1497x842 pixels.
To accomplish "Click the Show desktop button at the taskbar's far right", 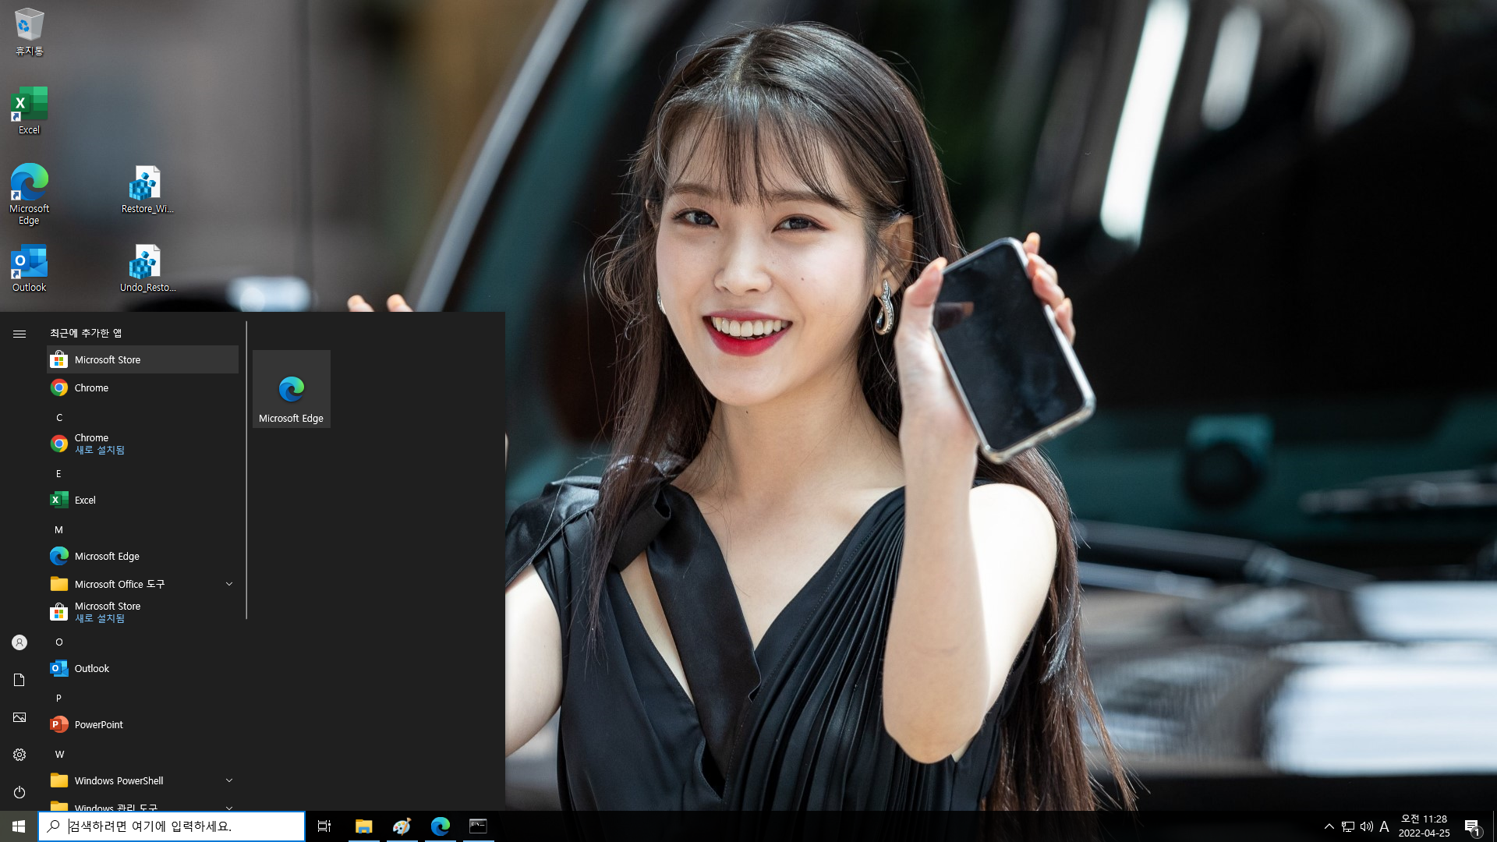I will pyautogui.click(x=1494, y=826).
